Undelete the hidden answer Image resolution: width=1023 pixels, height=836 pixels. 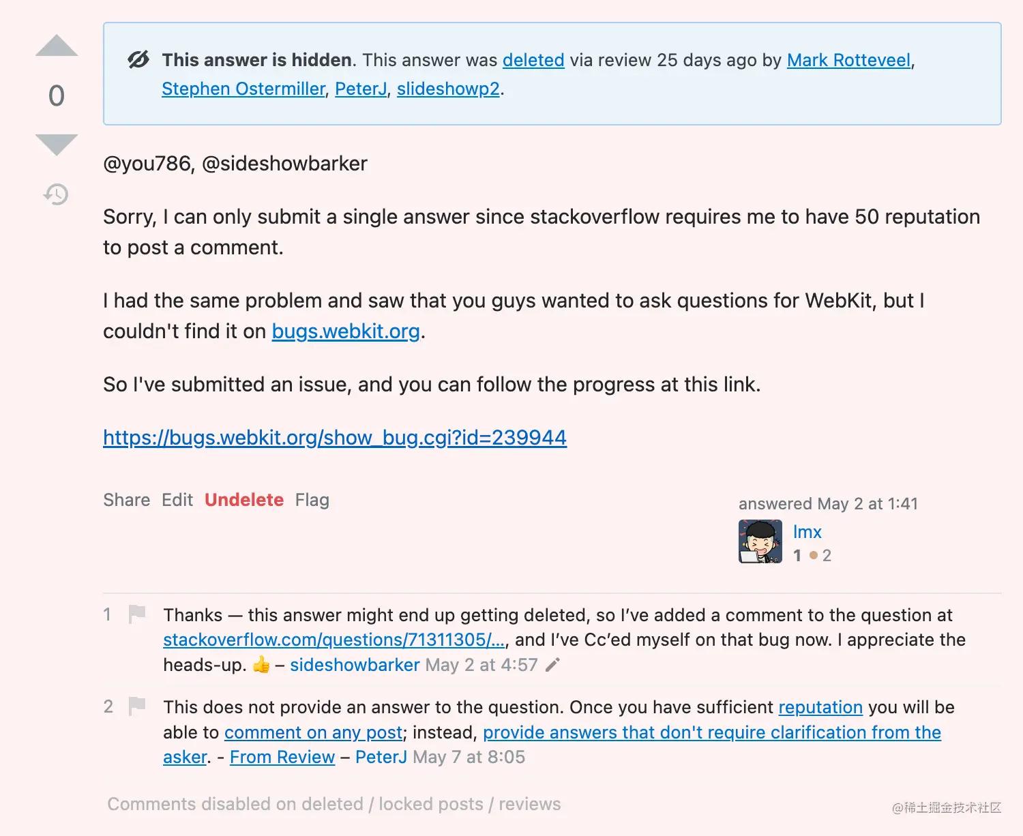click(244, 500)
